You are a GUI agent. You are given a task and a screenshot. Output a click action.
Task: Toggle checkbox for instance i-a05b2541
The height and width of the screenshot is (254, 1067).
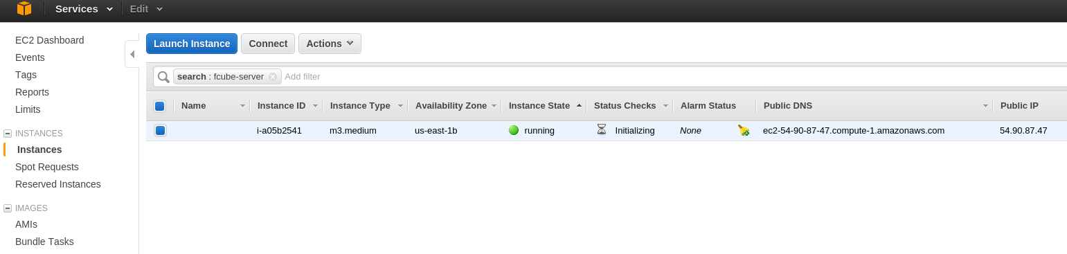159,130
